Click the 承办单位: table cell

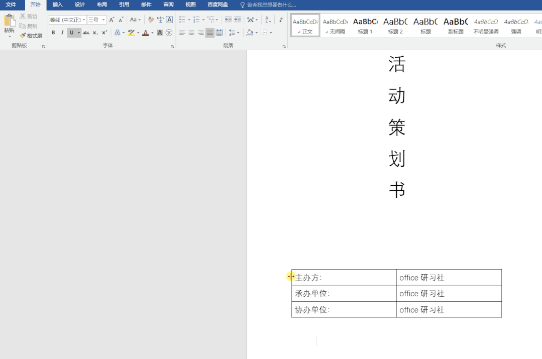(344, 293)
